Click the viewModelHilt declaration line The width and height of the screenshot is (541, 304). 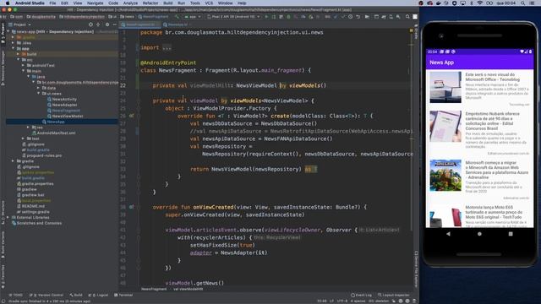239,85
